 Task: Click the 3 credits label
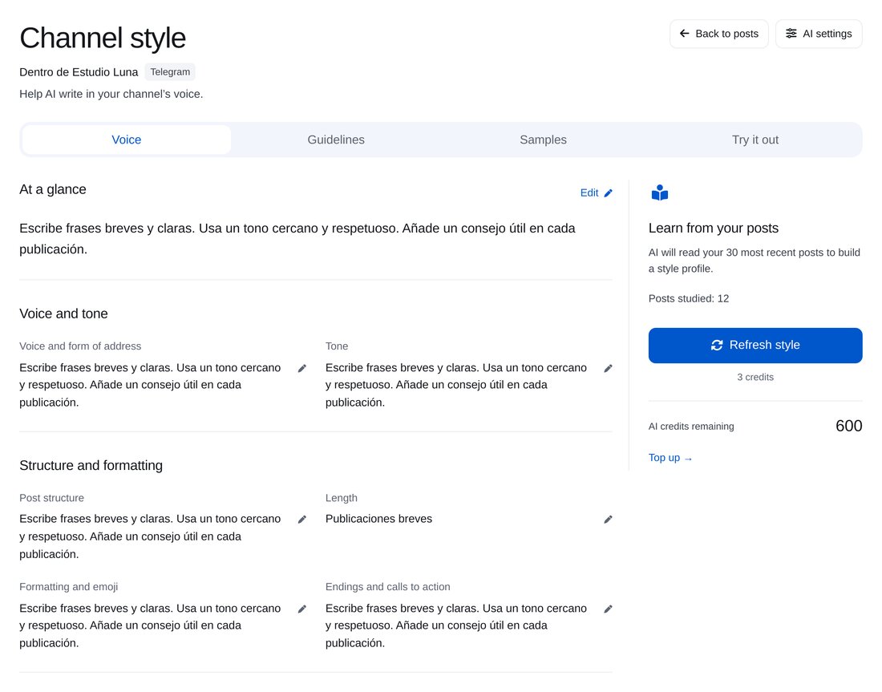[x=755, y=377]
